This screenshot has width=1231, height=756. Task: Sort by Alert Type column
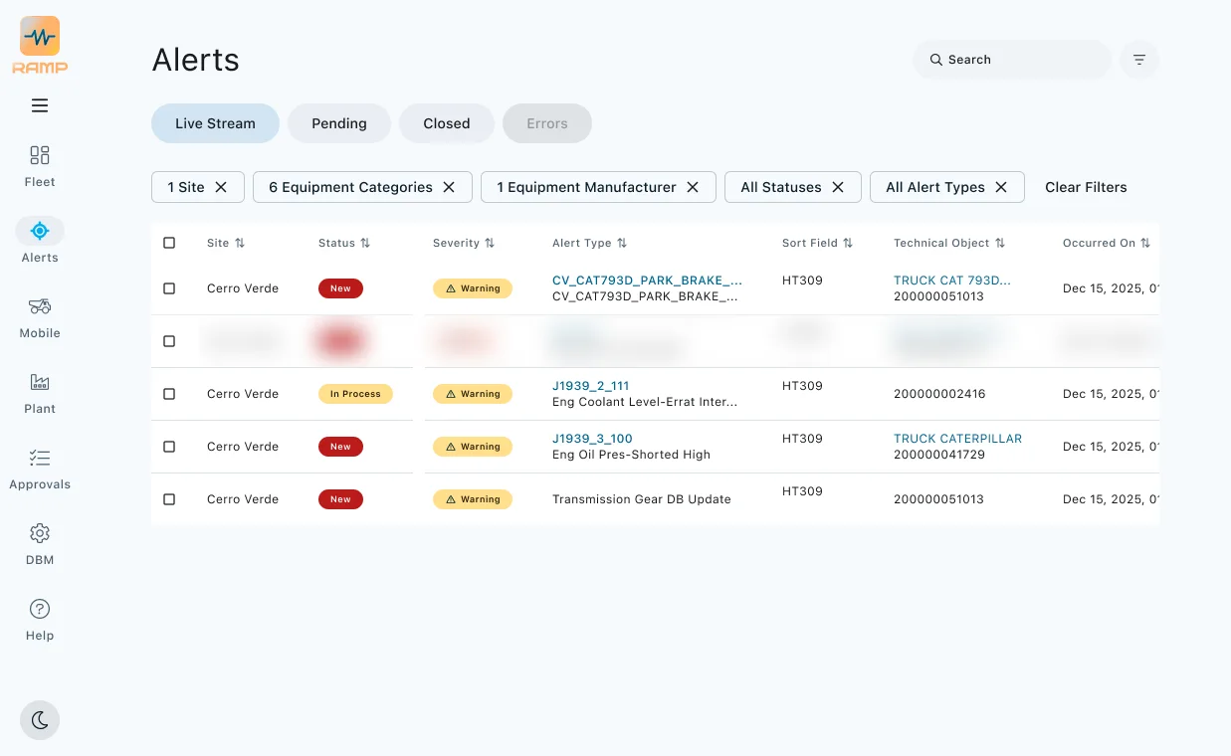(x=590, y=243)
